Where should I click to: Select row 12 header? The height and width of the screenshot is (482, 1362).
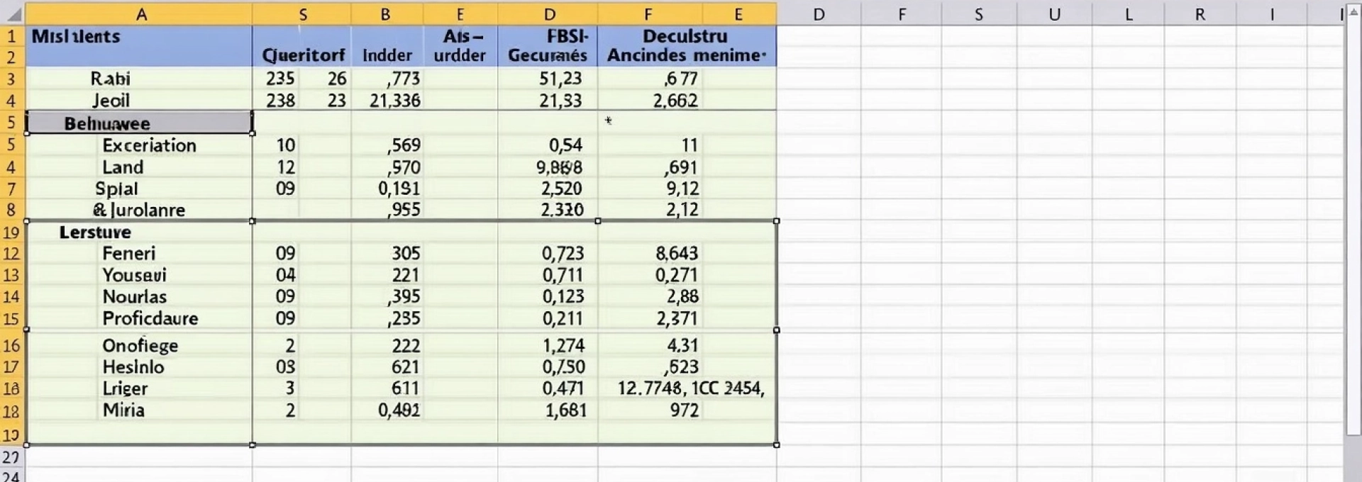12,254
